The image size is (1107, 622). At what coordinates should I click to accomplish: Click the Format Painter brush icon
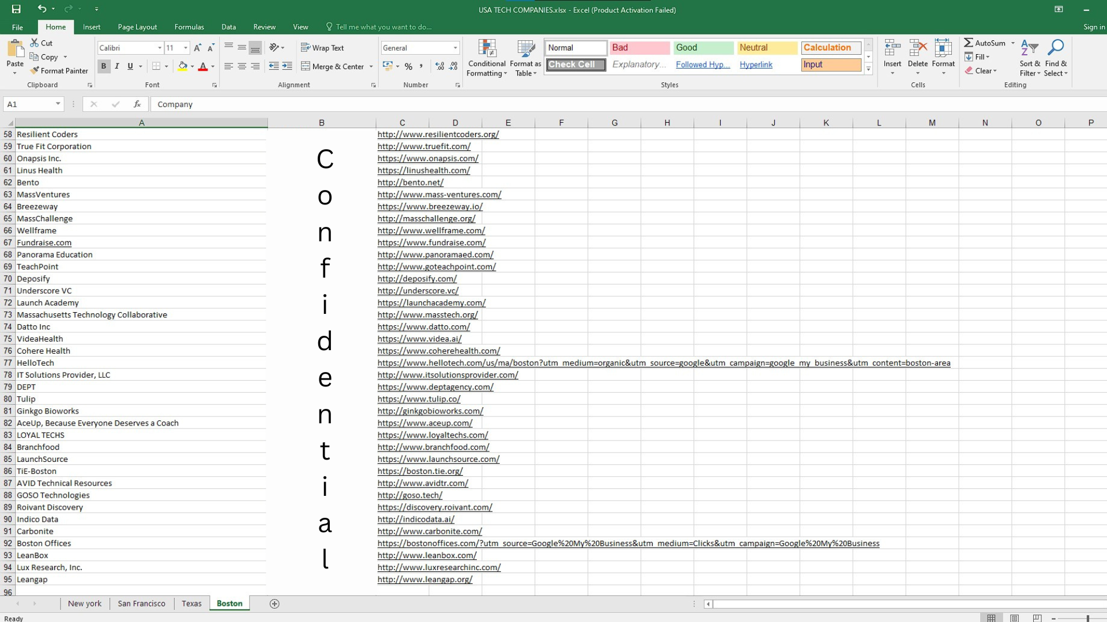pos(35,71)
